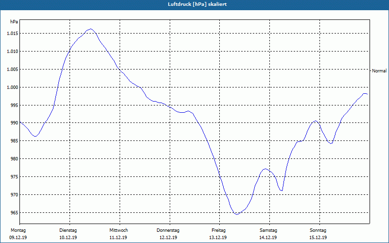Click the 990 axis value

[14, 123]
